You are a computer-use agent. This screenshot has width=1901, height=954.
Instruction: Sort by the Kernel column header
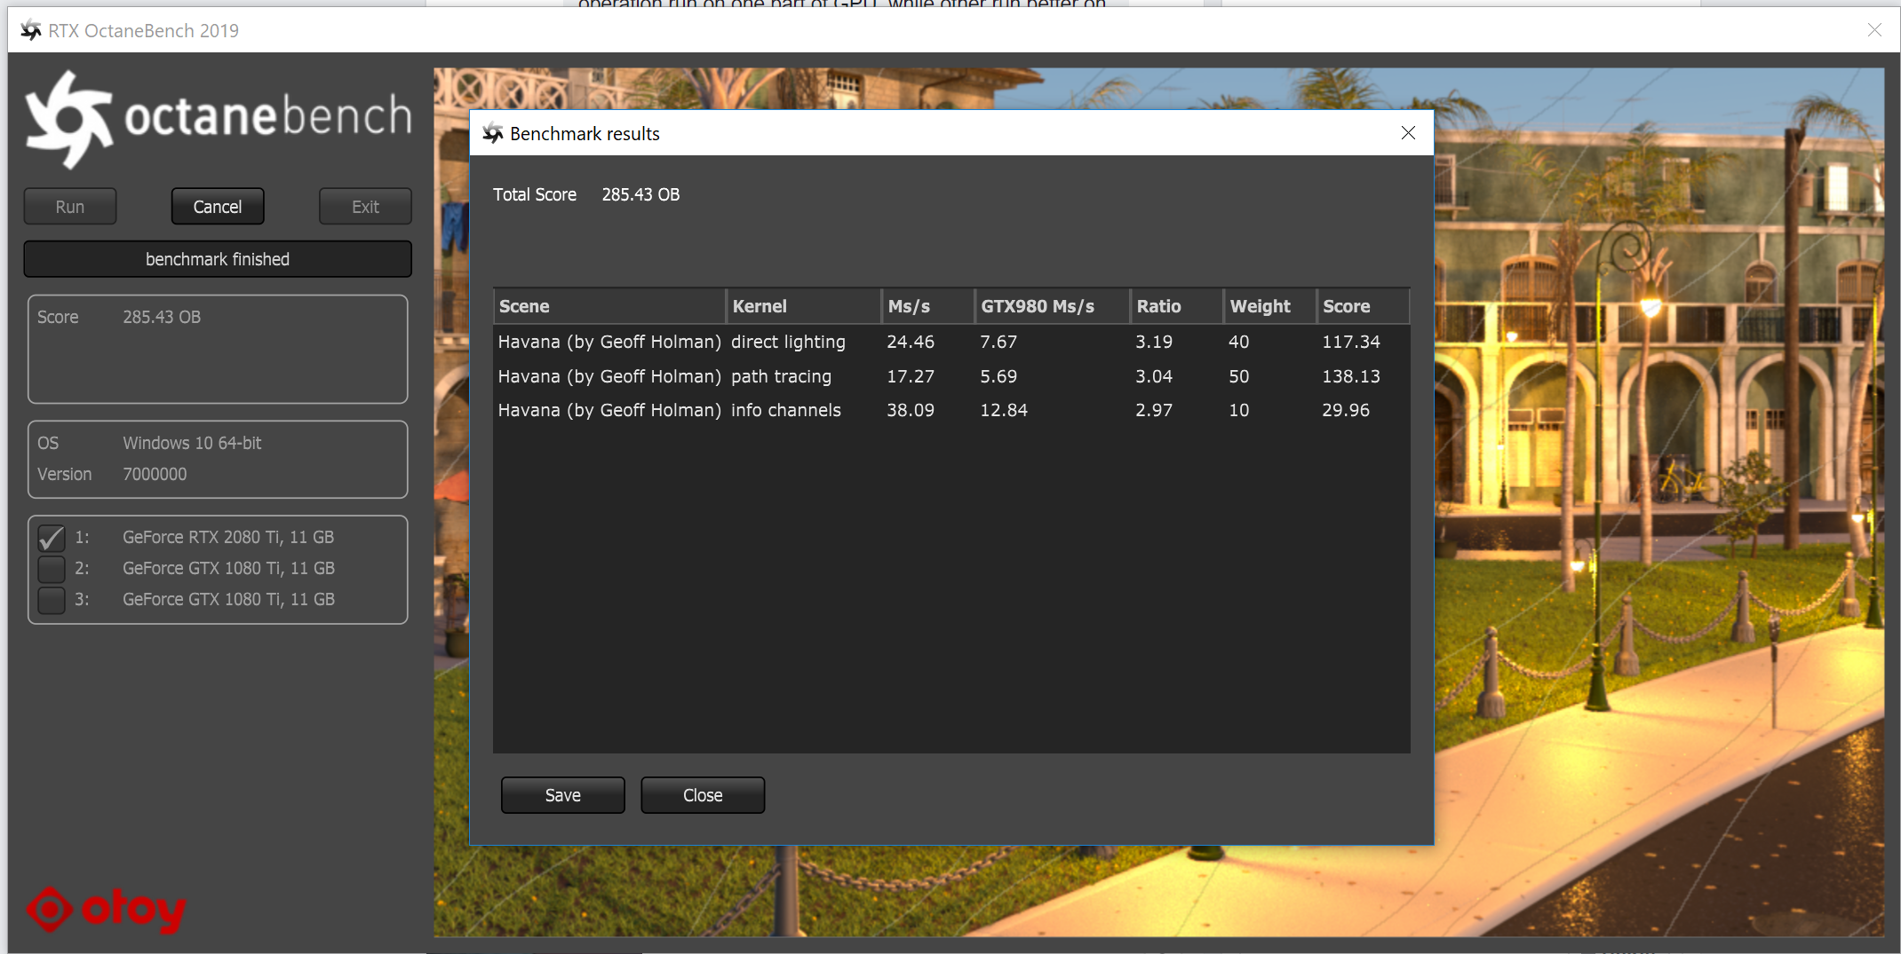click(x=804, y=306)
